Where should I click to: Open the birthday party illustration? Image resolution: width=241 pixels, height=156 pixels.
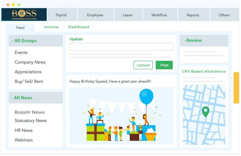point(121,116)
